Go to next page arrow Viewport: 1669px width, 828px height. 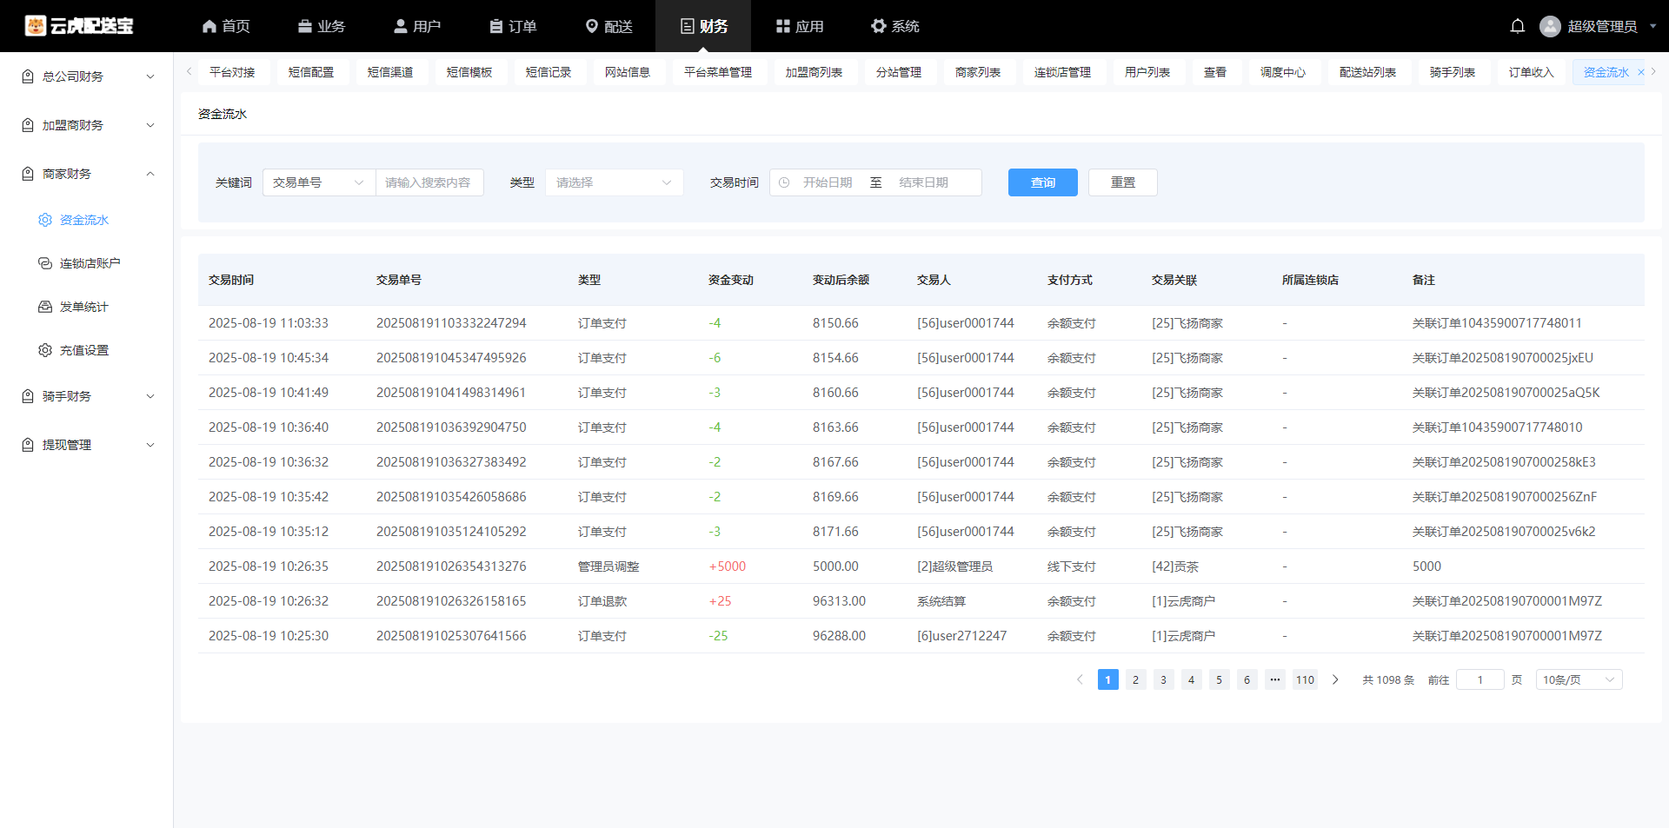pyautogui.click(x=1335, y=679)
